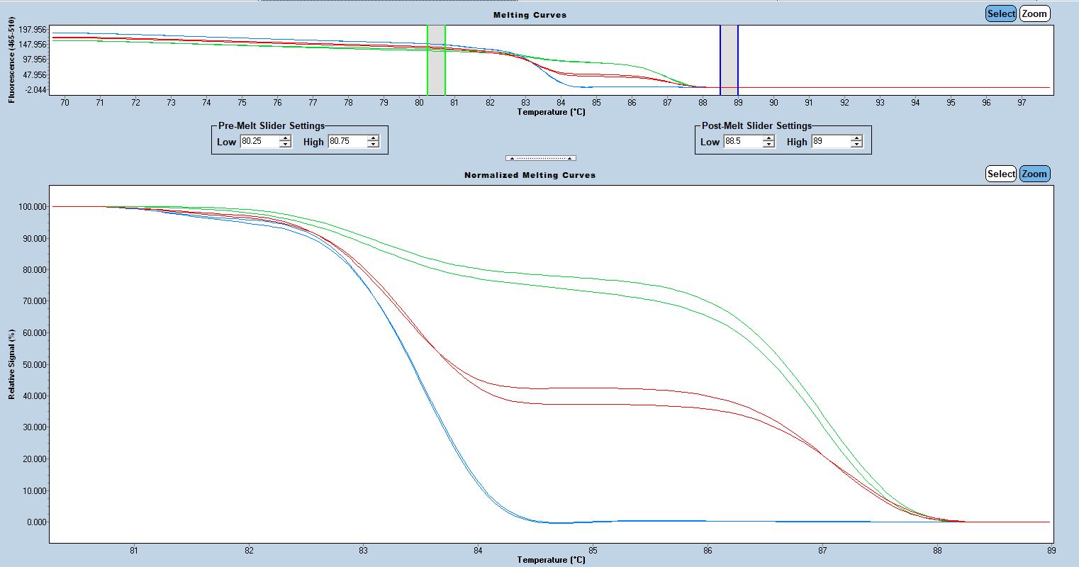Screen dimensions: 1079x567
Task: Increase Post-Melt High value with up arrow
Action: pos(856,138)
